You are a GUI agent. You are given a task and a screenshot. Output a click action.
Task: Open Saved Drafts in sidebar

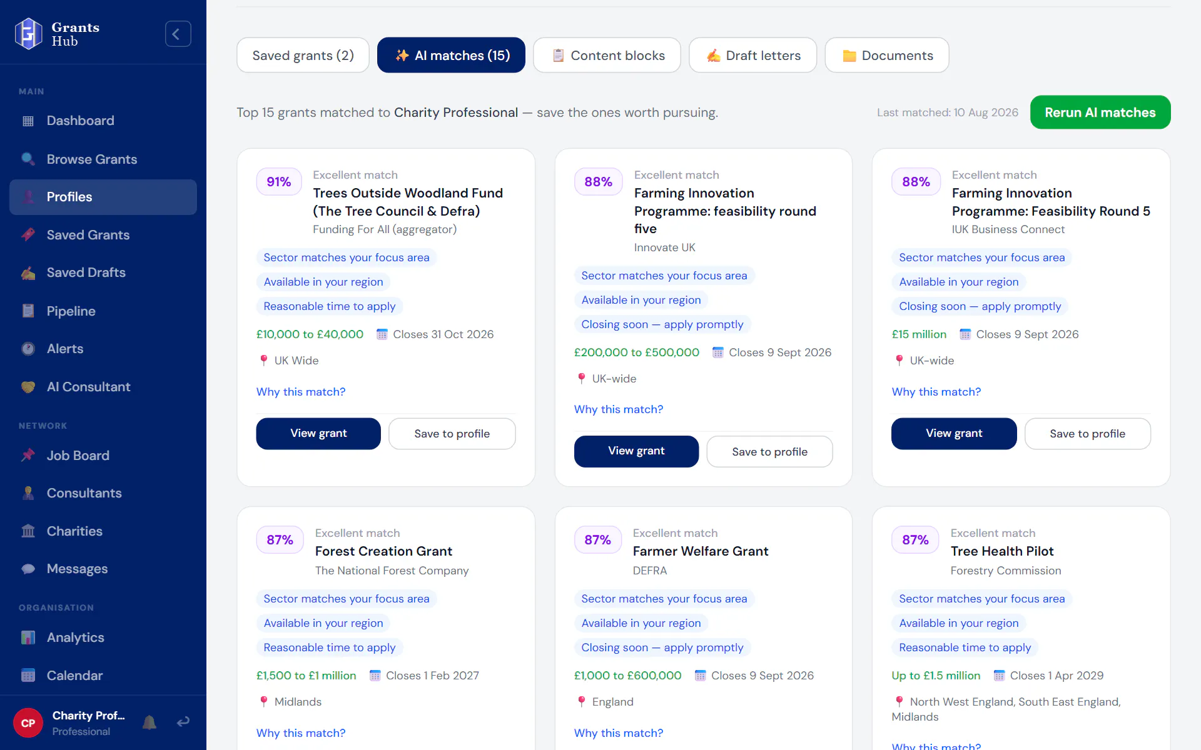pyautogui.click(x=103, y=272)
